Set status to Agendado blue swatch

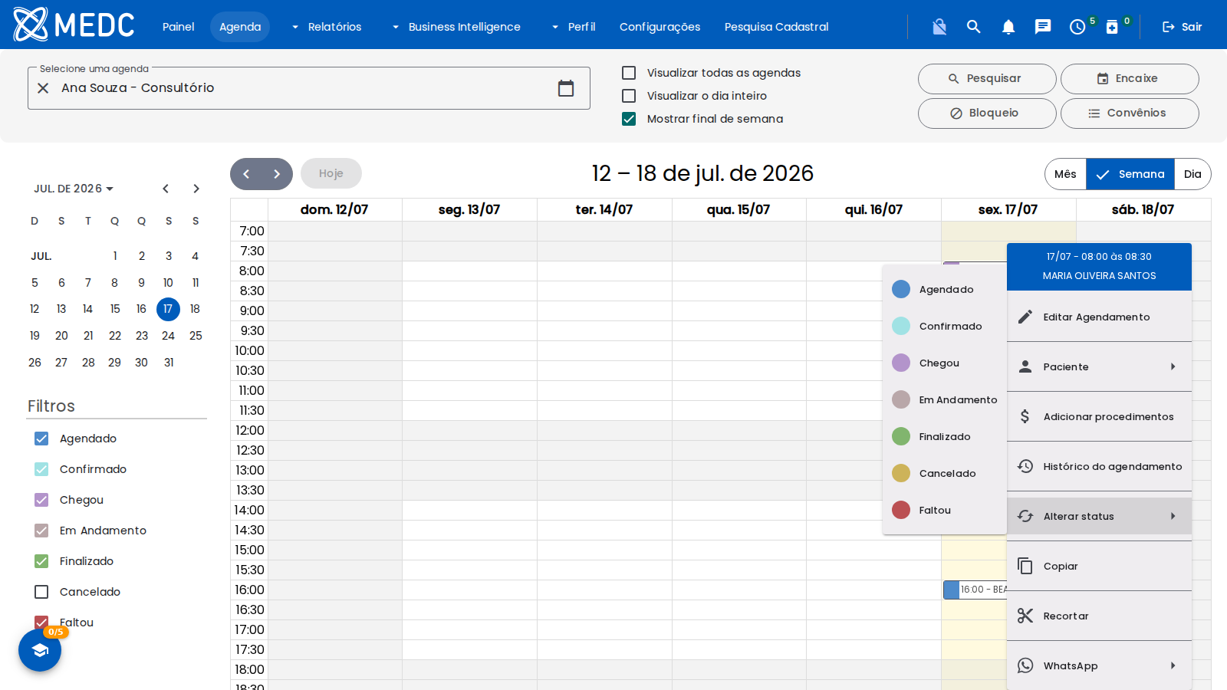901,289
